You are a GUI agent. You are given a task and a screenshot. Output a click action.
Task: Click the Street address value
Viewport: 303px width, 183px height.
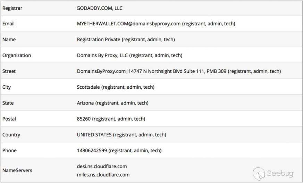[x=179, y=71]
